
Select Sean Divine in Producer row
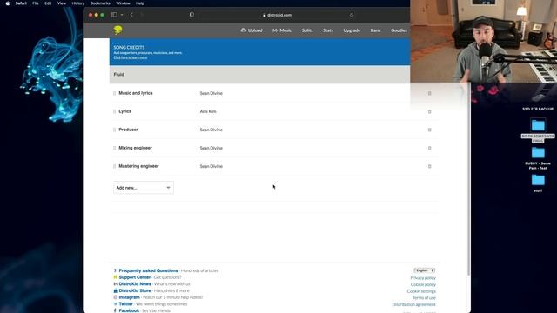point(211,130)
